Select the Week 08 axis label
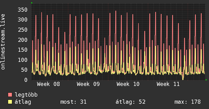209x109 pixels. pyautogui.click(x=48, y=84)
